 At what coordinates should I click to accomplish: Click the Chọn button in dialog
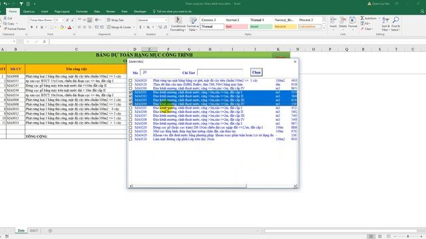pyautogui.click(x=256, y=72)
